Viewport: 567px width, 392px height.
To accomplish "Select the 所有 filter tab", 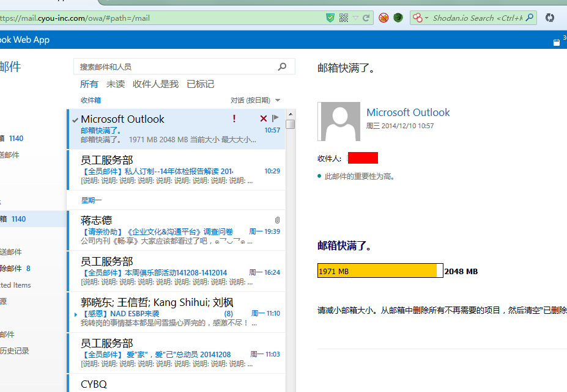I will pyautogui.click(x=89, y=84).
